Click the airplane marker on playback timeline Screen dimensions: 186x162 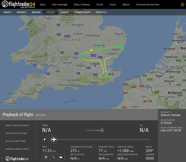(x=54, y=139)
